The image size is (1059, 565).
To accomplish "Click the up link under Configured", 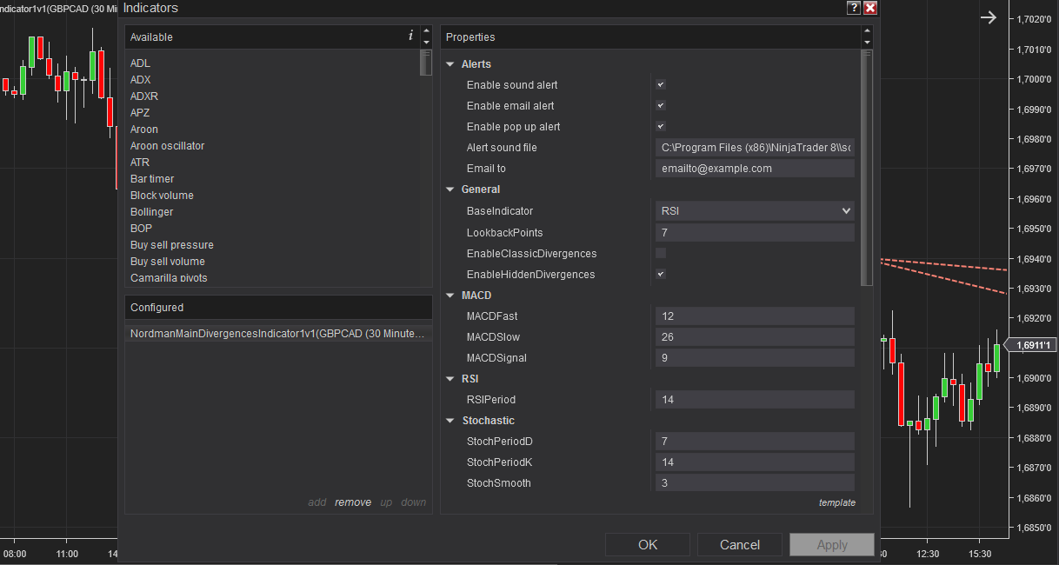I will [386, 502].
